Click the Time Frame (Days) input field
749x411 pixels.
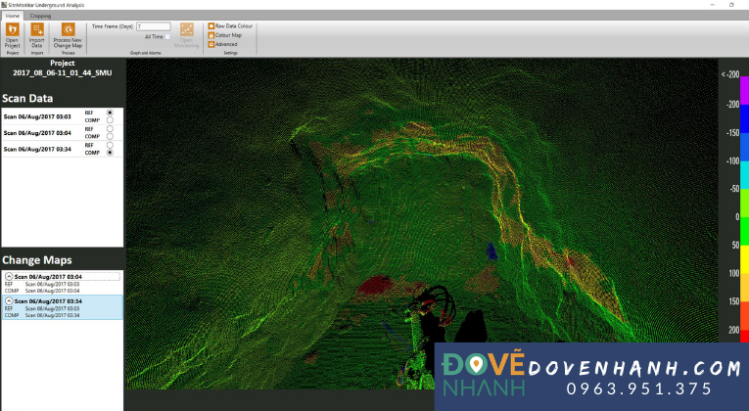(x=154, y=26)
